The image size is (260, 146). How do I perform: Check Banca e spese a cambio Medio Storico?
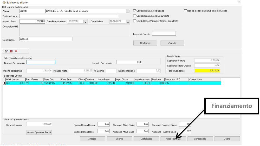click(185, 11)
